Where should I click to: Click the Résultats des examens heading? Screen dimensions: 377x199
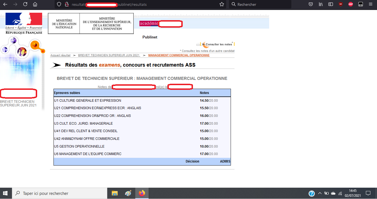click(x=130, y=65)
